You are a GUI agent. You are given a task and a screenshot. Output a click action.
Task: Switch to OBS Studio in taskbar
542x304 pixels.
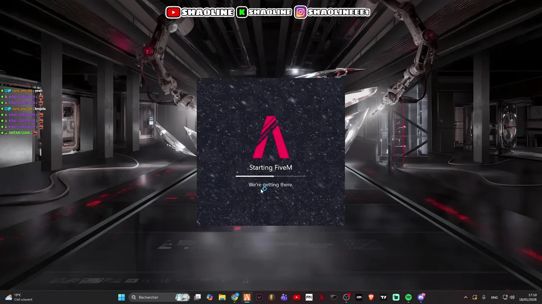pos(346,297)
